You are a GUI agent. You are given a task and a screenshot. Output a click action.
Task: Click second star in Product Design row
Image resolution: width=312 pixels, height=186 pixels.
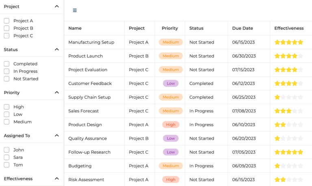[283, 125]
